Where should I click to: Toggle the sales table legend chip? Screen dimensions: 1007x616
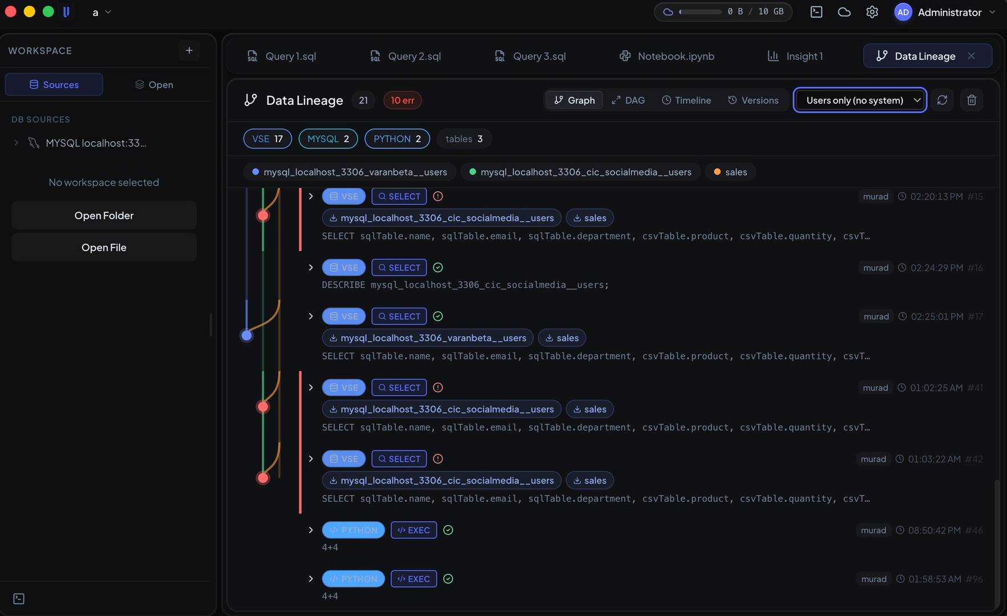click(730, 172)
